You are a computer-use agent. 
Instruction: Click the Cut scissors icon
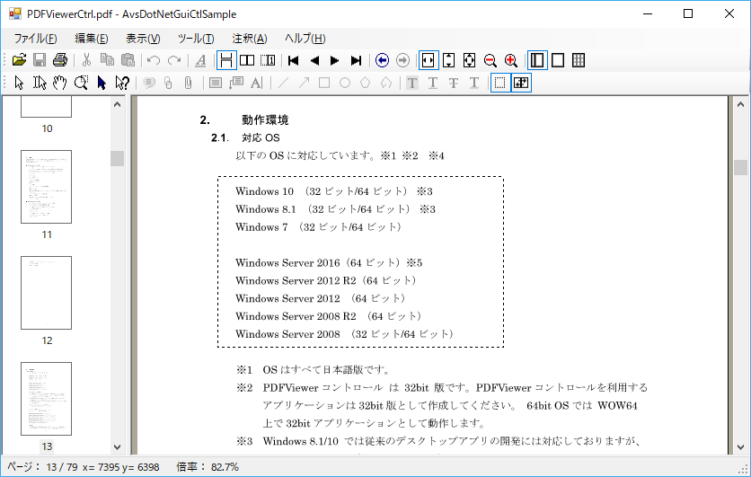click(x=87, y=60)
